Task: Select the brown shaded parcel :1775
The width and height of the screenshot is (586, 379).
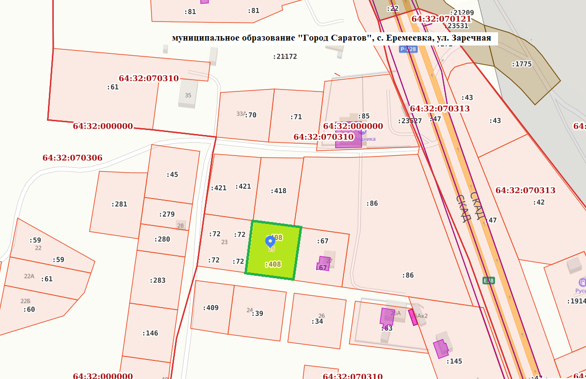Action: (x=521, y=64)
